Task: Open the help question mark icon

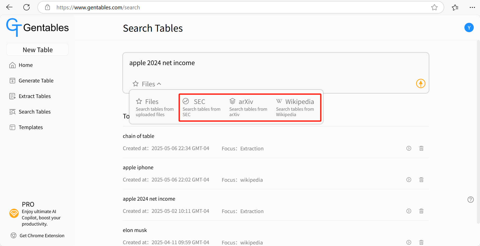Action: 470,200
